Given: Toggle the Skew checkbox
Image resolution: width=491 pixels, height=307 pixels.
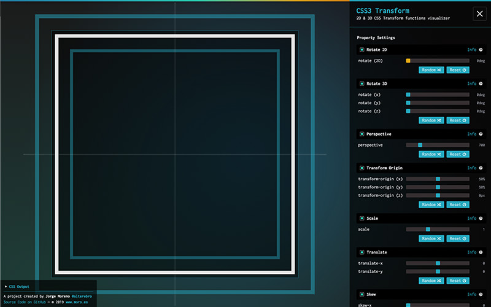Looking at the screenshot, I should point(361,294).
